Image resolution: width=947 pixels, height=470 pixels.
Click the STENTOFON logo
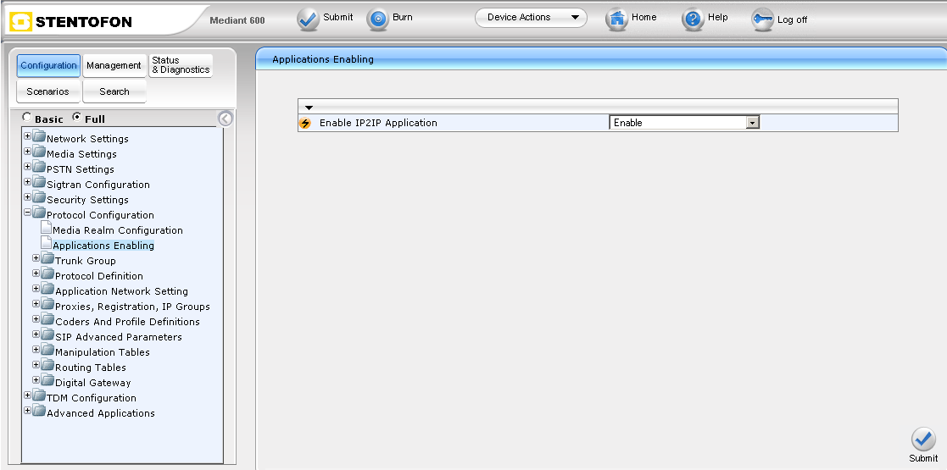tap(71, 22)
